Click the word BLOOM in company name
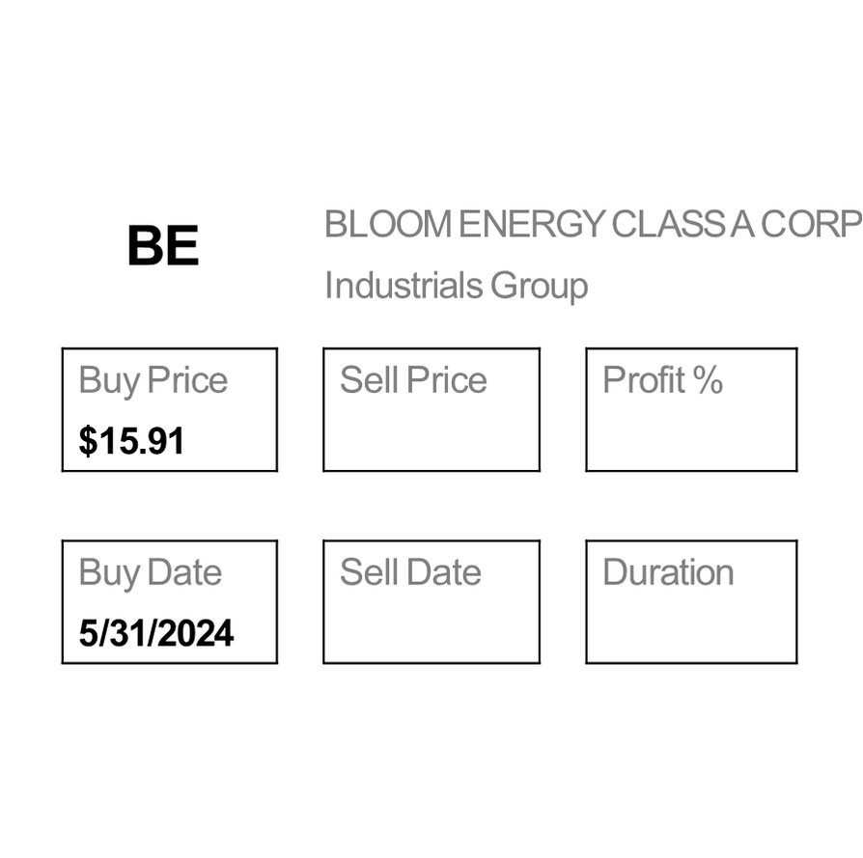 coord(387,225)
